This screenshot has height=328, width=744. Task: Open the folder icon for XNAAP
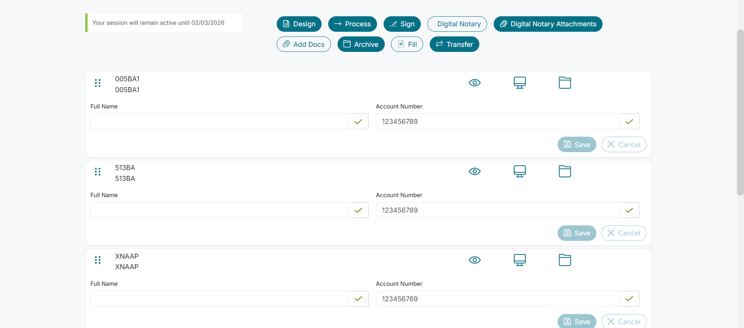coord(565,260)
